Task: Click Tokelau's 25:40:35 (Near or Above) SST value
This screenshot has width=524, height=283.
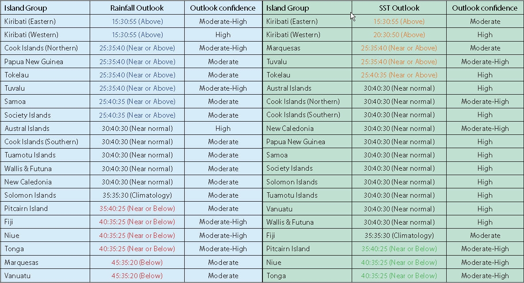Action: (399, 75)
